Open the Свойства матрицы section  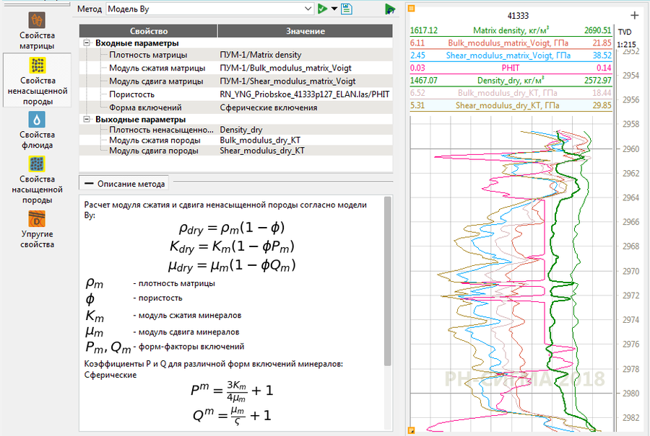coord(37,30)
